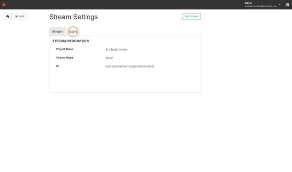The image size is (292, 172).
Task: Select the Project Name label
Action: pos(64,49)
